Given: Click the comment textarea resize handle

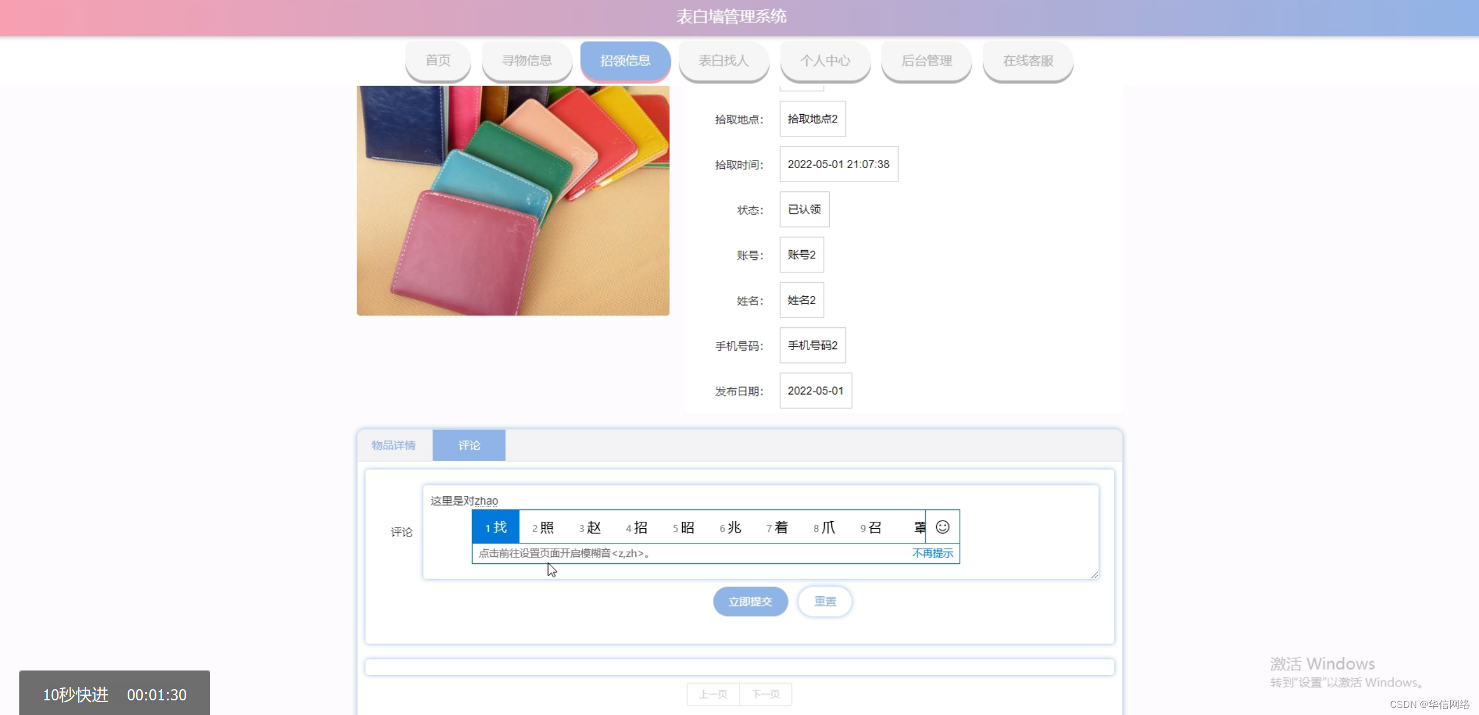Looking at the screenshot, I should [x=1094, y=575].
